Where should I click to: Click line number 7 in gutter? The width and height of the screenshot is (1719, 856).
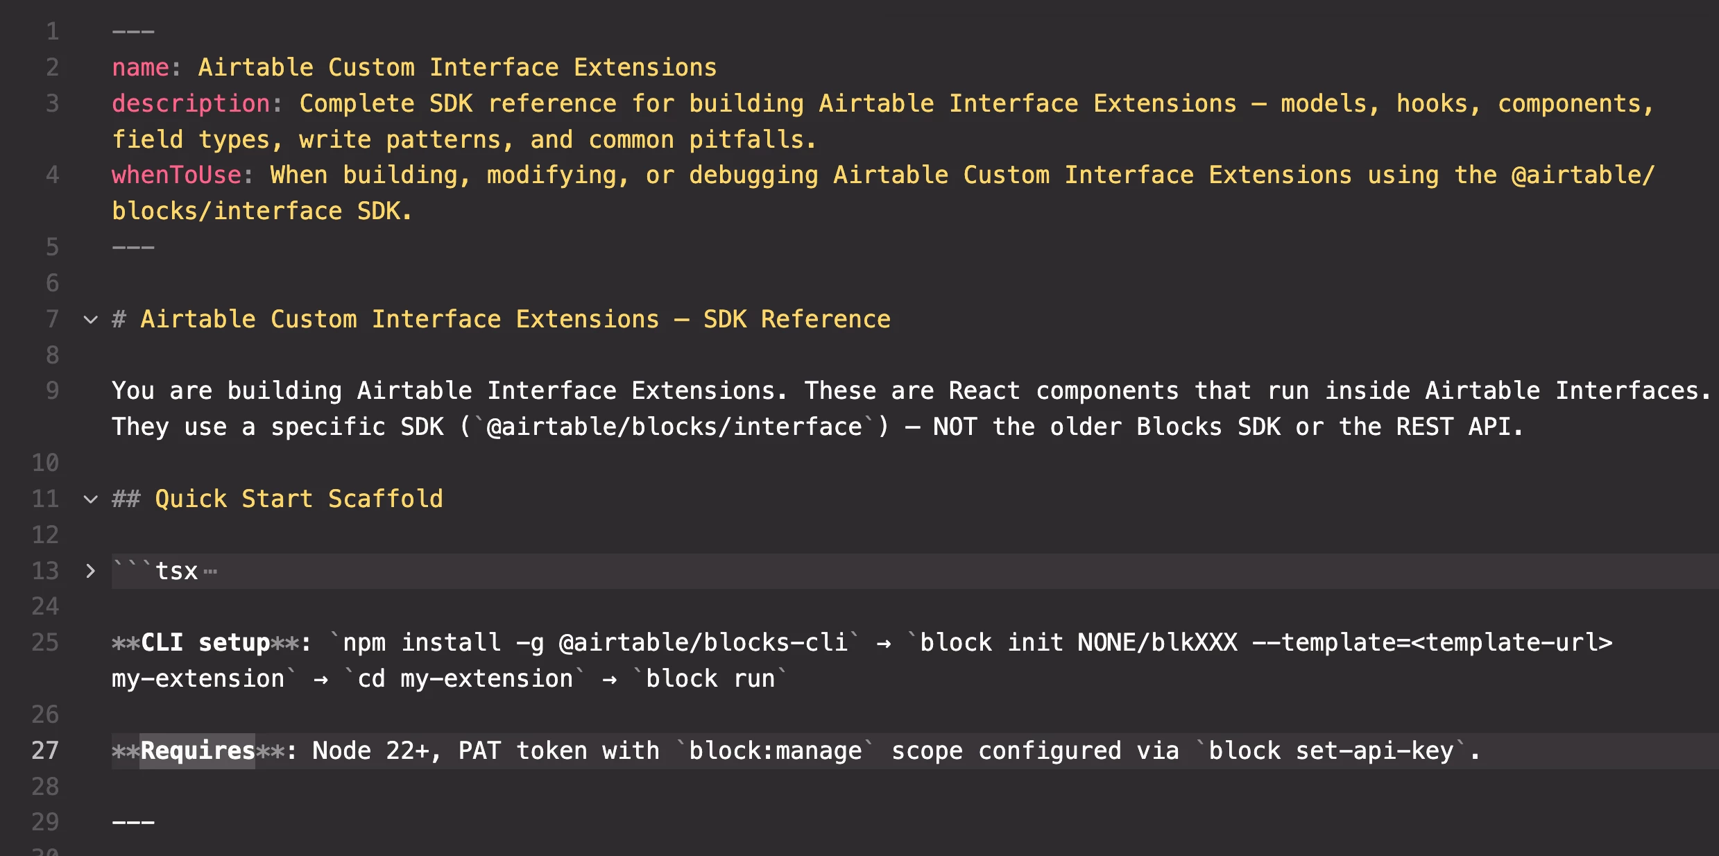coord(52,320)
